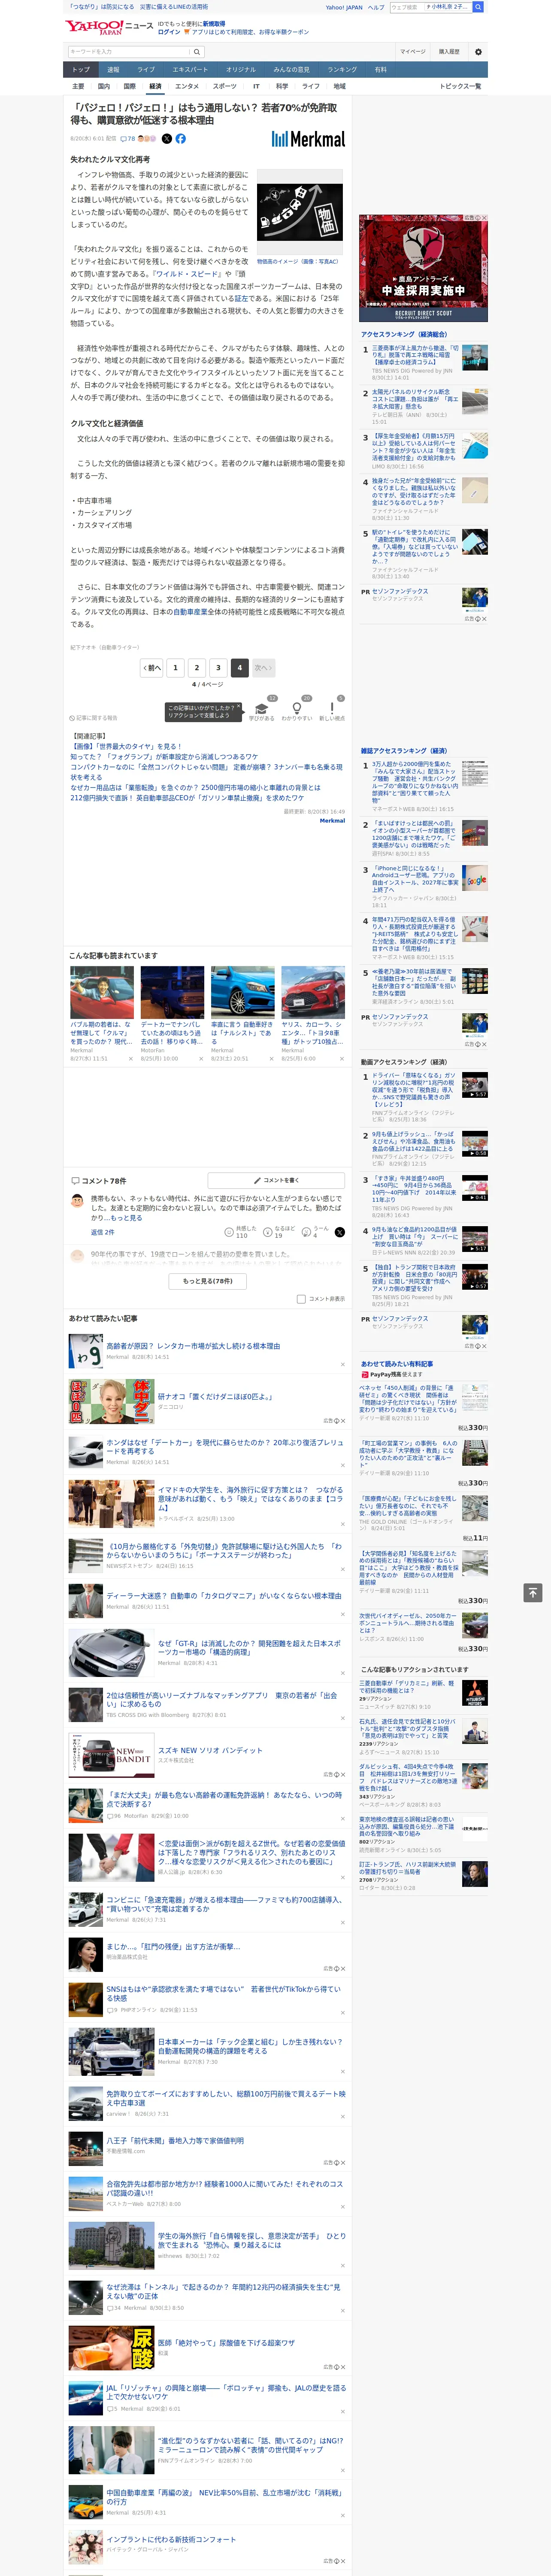The image size is (551, 2576).
Task: Open the 有料 tab
Action: [381, 70]
